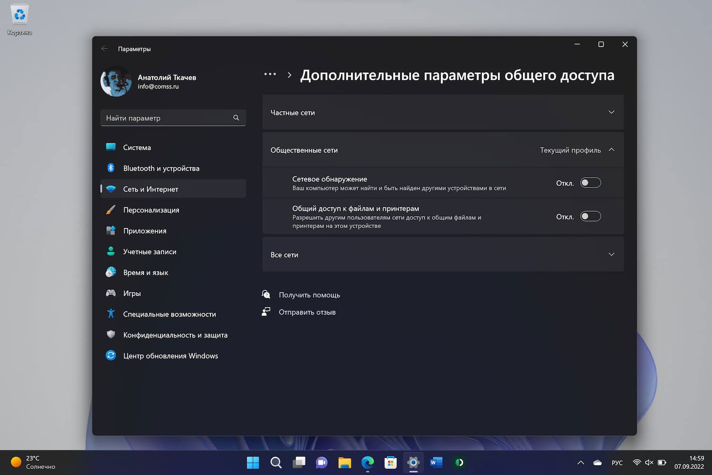The height and width of the screenshot is (475, 712).
Task: Open taskbar Search
Action: [x=276, y=462]
